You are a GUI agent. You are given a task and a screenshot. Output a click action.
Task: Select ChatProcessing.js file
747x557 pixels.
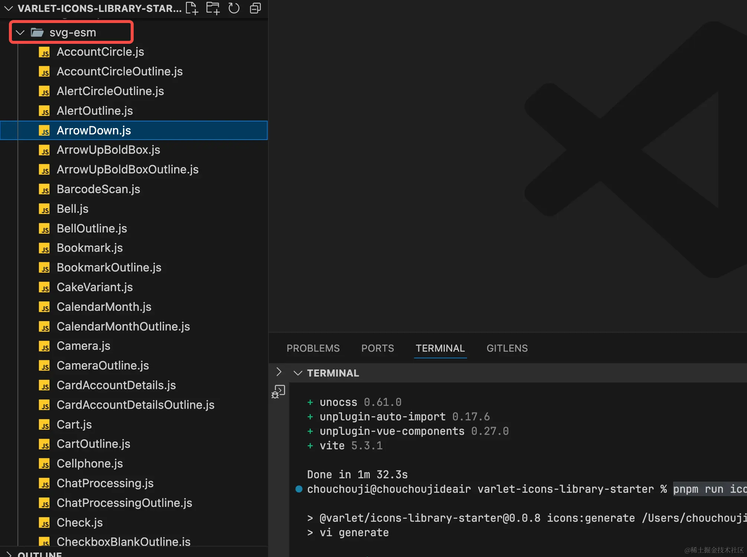105,483
